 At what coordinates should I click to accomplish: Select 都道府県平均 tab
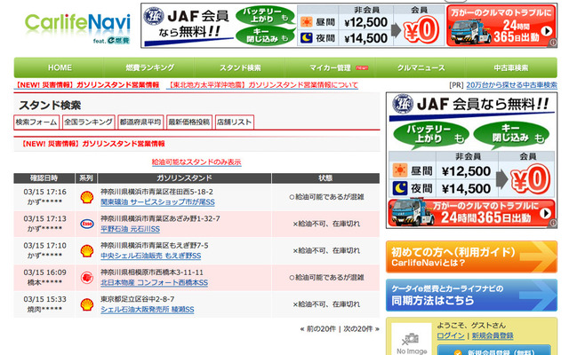pyautogui.click(x=140, y=122)
